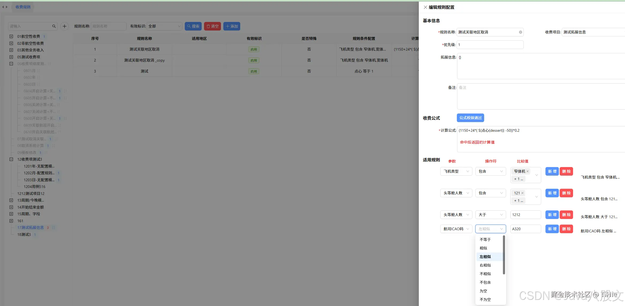Select 右相似 in the operator list
625x306 pixels.
pyautogui.click(x=485, y=265)
